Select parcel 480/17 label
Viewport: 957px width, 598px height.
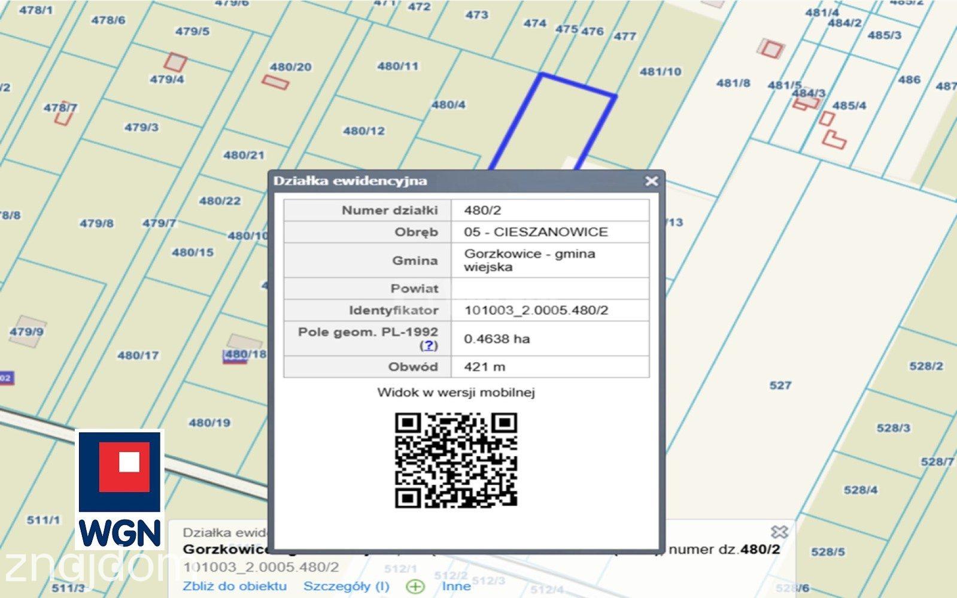coord(138,355)
